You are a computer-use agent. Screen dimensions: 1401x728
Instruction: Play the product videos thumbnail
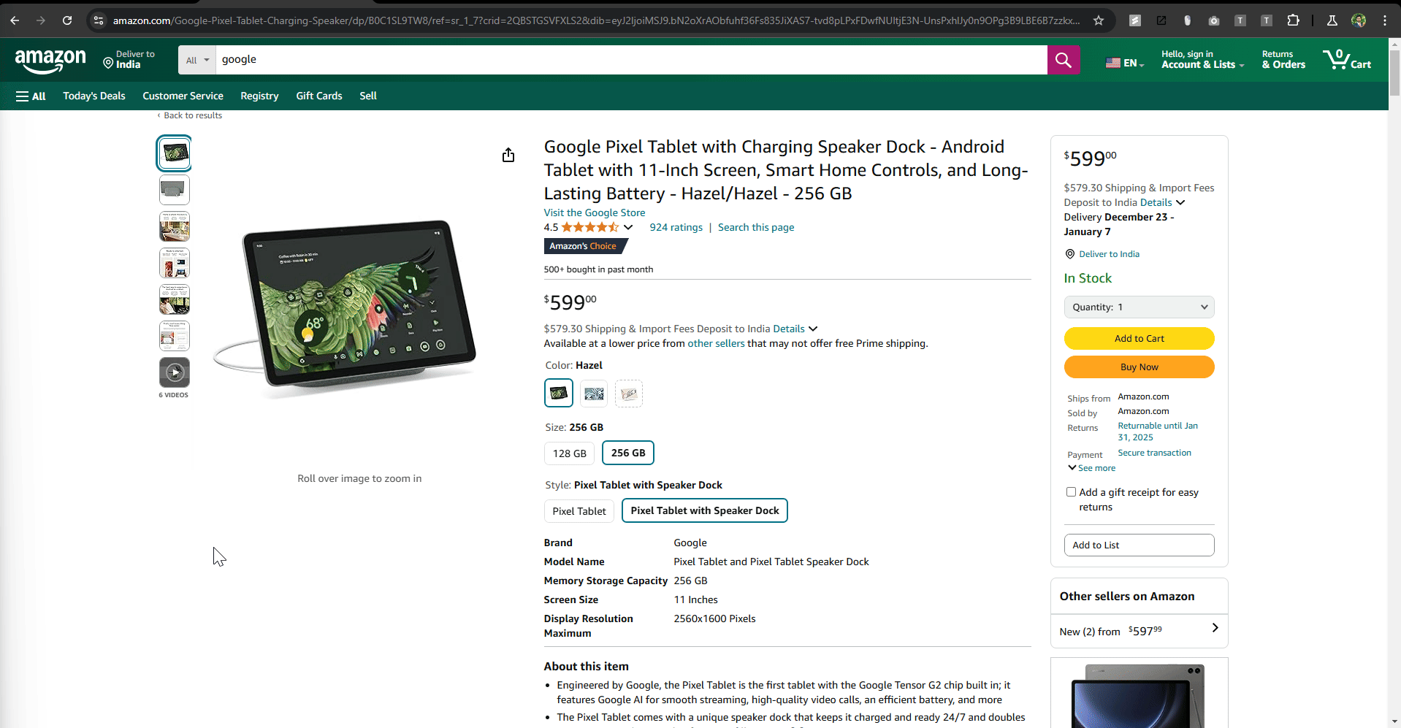(x=175, y=372)
